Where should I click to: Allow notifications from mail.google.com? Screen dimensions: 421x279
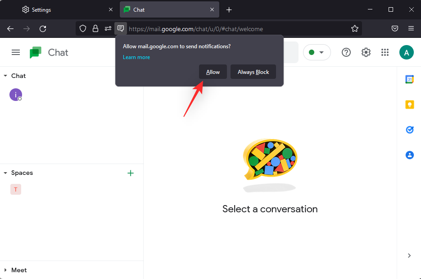pyautogui.click(x=213, y=72)
